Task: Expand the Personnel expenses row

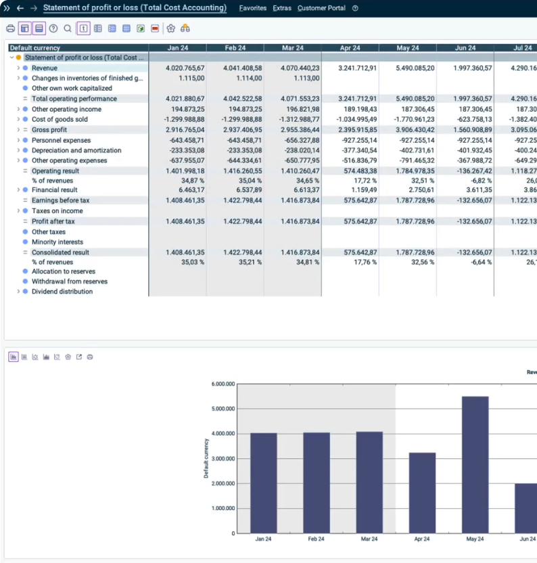Action: pos(18,140)
